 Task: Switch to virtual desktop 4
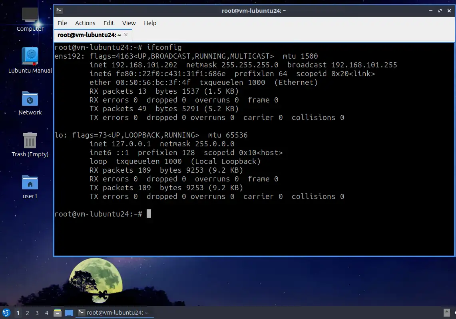coord(46,313)
